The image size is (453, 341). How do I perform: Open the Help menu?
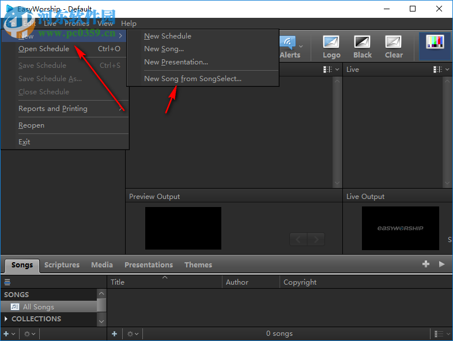(x=129, y=24)
